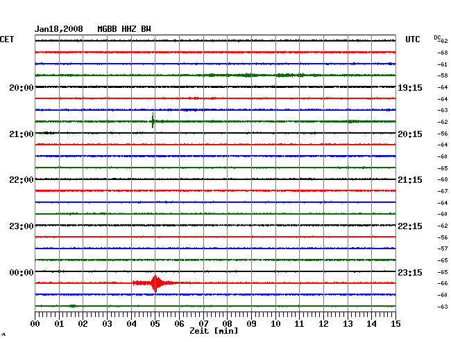The width and height of the screenshot is (451, 342).
Task: Click the 14 minute axis tick label
Action: tap(372, 324)
